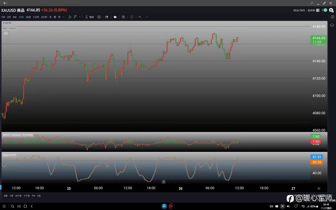
Task: Expand the chart style dropdown arrow
Action: pos(80,17)
